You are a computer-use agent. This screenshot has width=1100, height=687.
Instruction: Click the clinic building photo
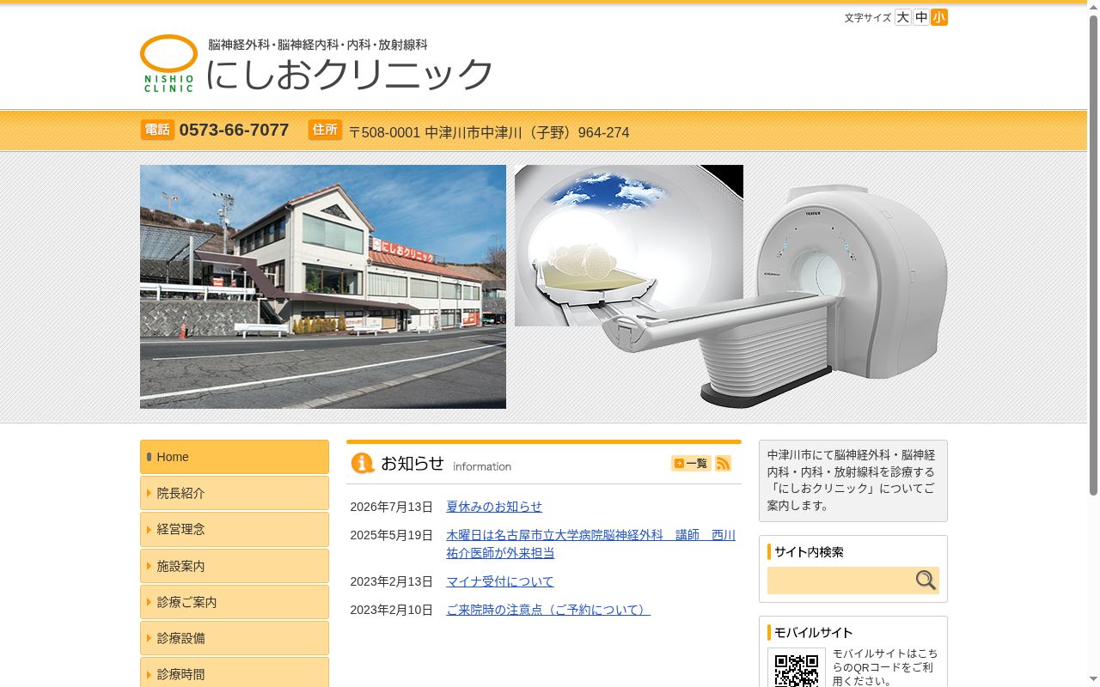(323, 287)
